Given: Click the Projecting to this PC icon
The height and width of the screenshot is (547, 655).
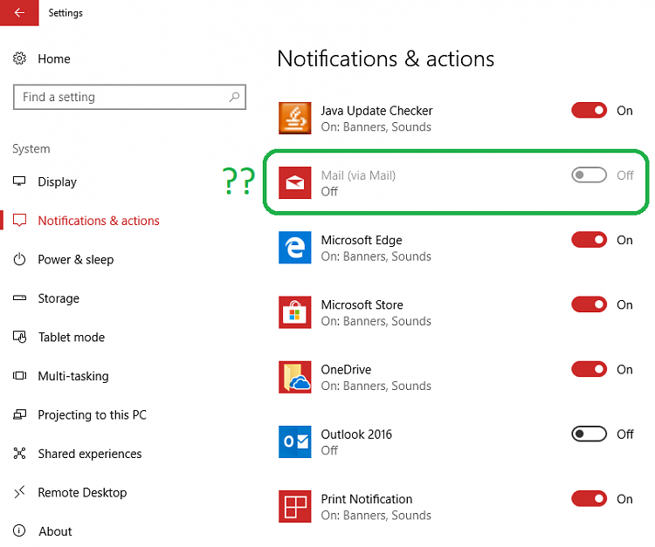Looking at the screenshot, I should point(19,414).
